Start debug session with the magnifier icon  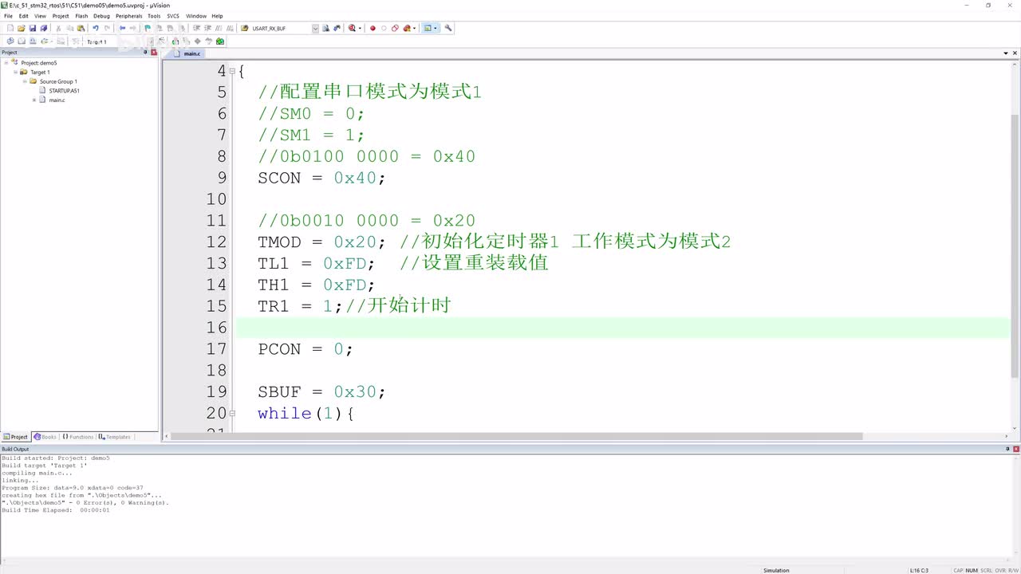click(x=353, y=28)
